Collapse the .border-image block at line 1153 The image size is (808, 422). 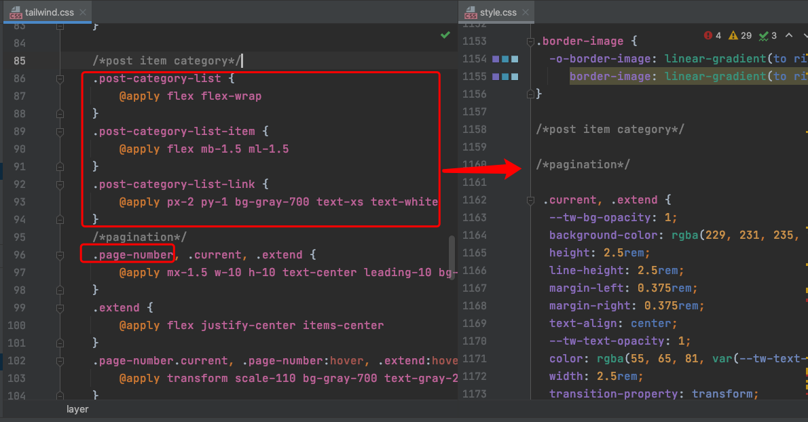pyautogui.click(x=530, y=41)
